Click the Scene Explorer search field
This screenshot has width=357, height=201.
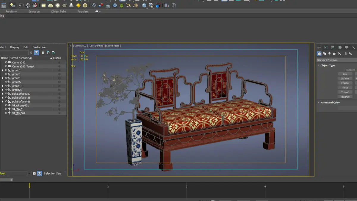point(14,53)
